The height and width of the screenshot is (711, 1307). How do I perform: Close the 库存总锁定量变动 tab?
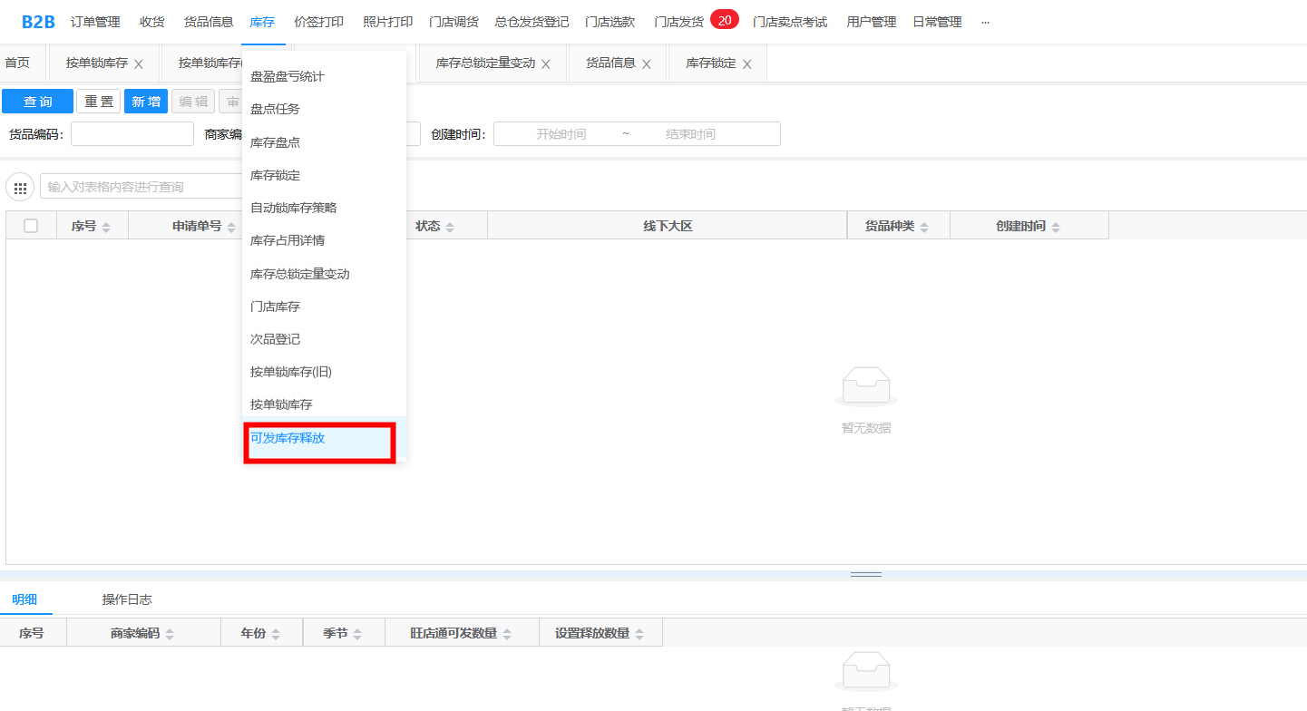pyautogui.click(x=546, y=64)
